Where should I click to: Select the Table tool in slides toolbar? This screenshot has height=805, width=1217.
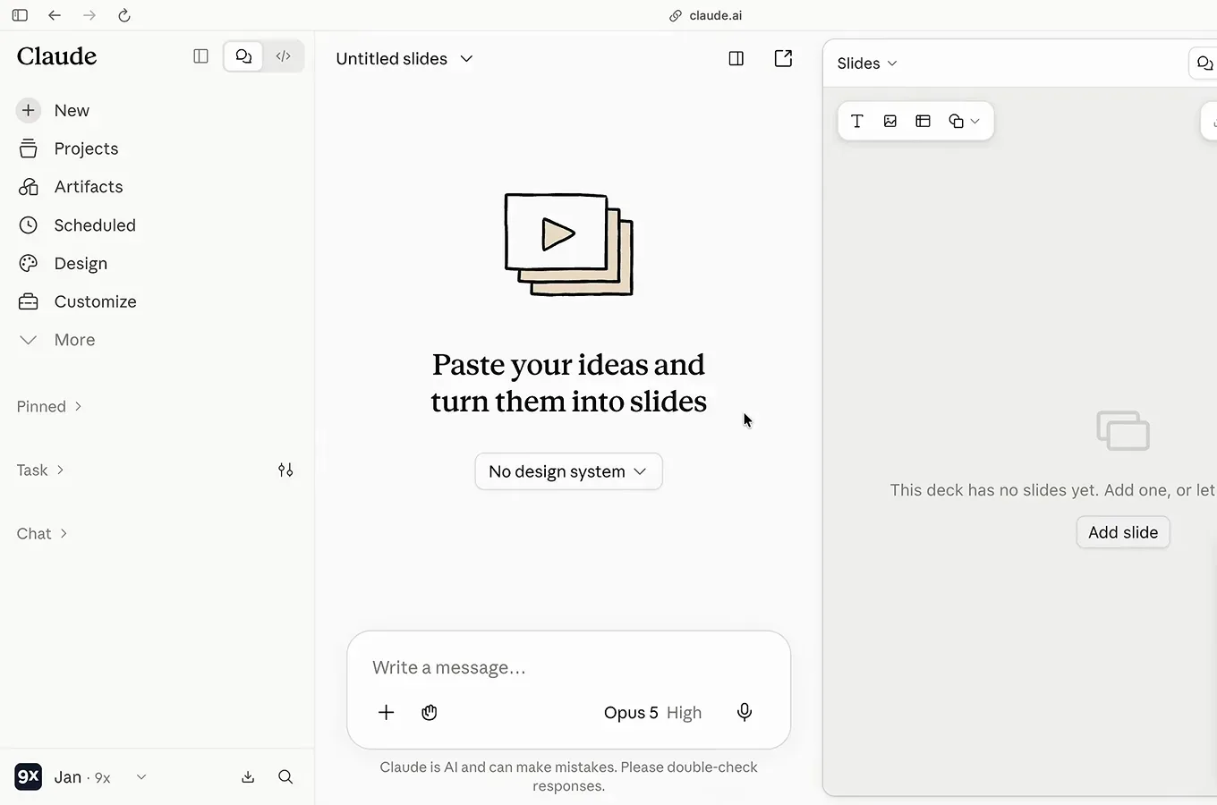923,121
